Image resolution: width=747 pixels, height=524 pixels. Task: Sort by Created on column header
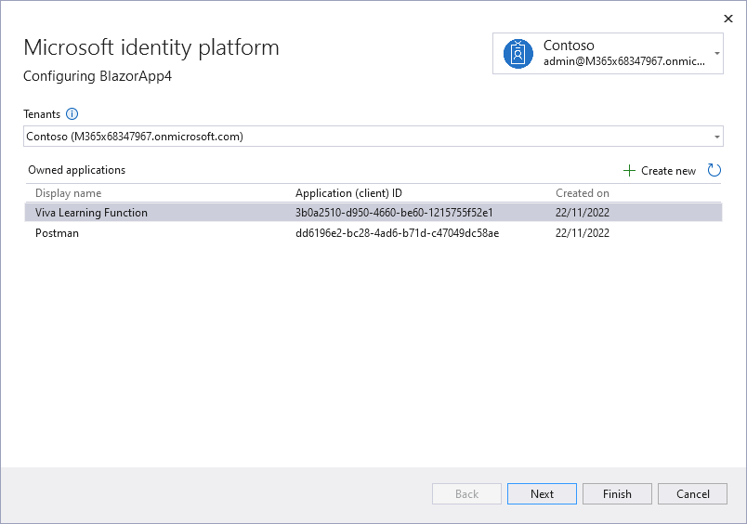tap(583, 193)
